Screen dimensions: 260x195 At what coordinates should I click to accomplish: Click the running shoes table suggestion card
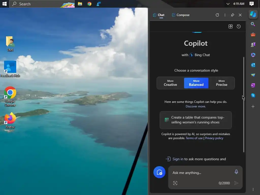196,120
